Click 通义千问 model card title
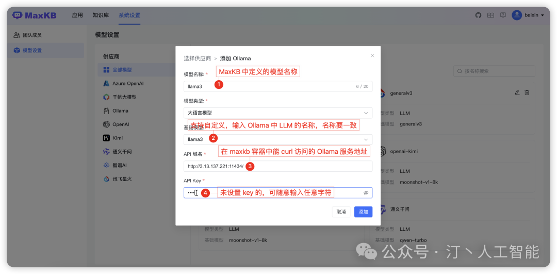The image size is (557, 274). pos(400,209)
